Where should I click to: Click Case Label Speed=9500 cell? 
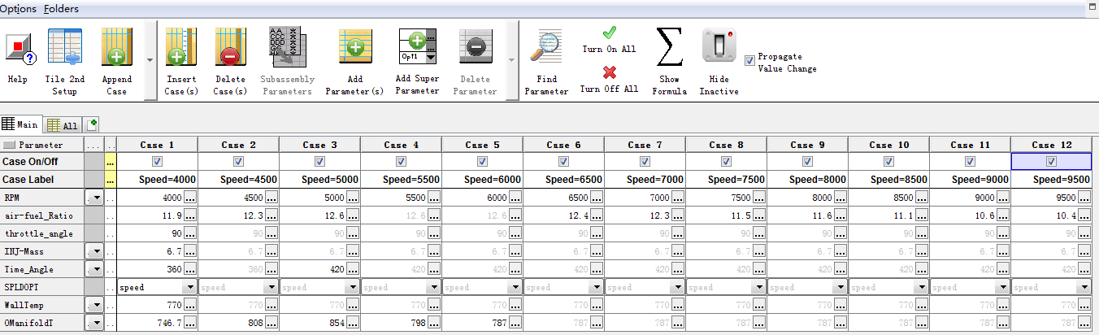click(x=1051, y=180)
